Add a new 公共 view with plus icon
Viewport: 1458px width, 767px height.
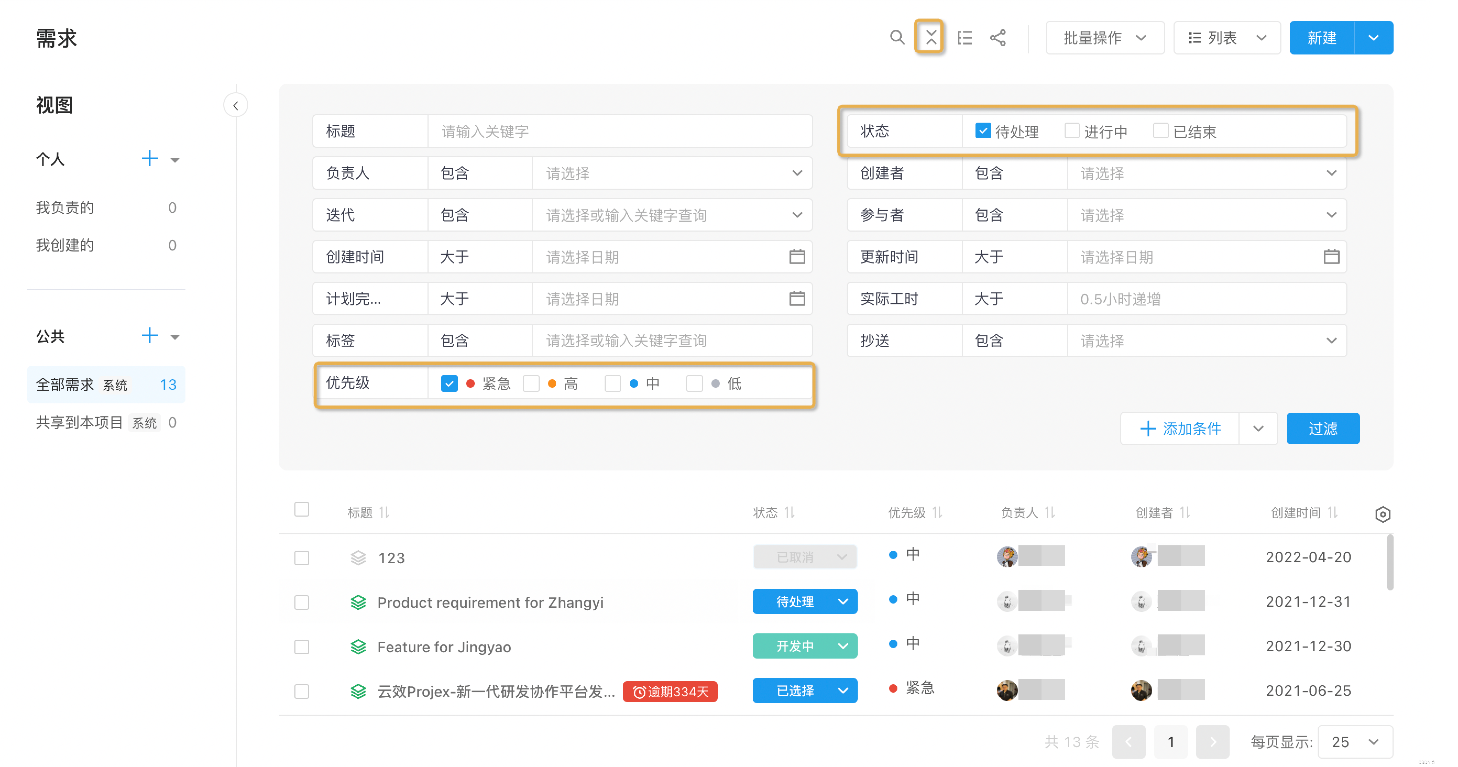(149, 336)
